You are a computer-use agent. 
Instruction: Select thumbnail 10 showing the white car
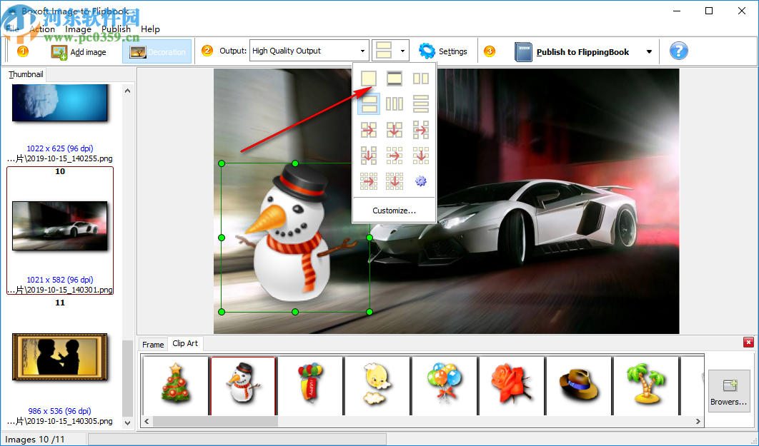pos(59,225)
